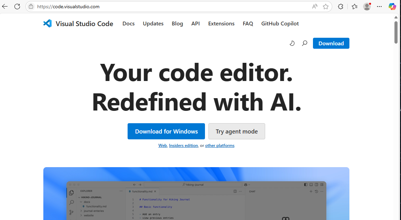Toggle dark theme with the moon icon
Image resolution: width=401 pixels, height=220 pixels.
(x=292, y=43)
